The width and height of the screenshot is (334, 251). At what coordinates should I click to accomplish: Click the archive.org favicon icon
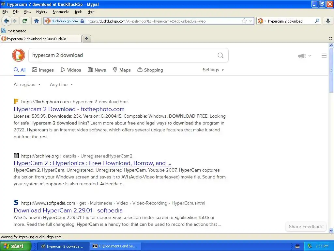click(x=16, y=155)
